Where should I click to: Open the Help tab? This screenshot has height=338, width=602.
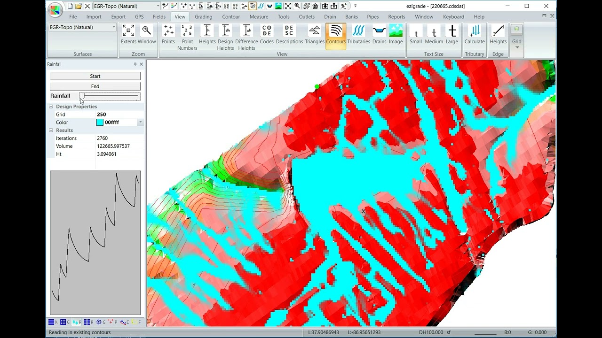[x=479, y=16]
